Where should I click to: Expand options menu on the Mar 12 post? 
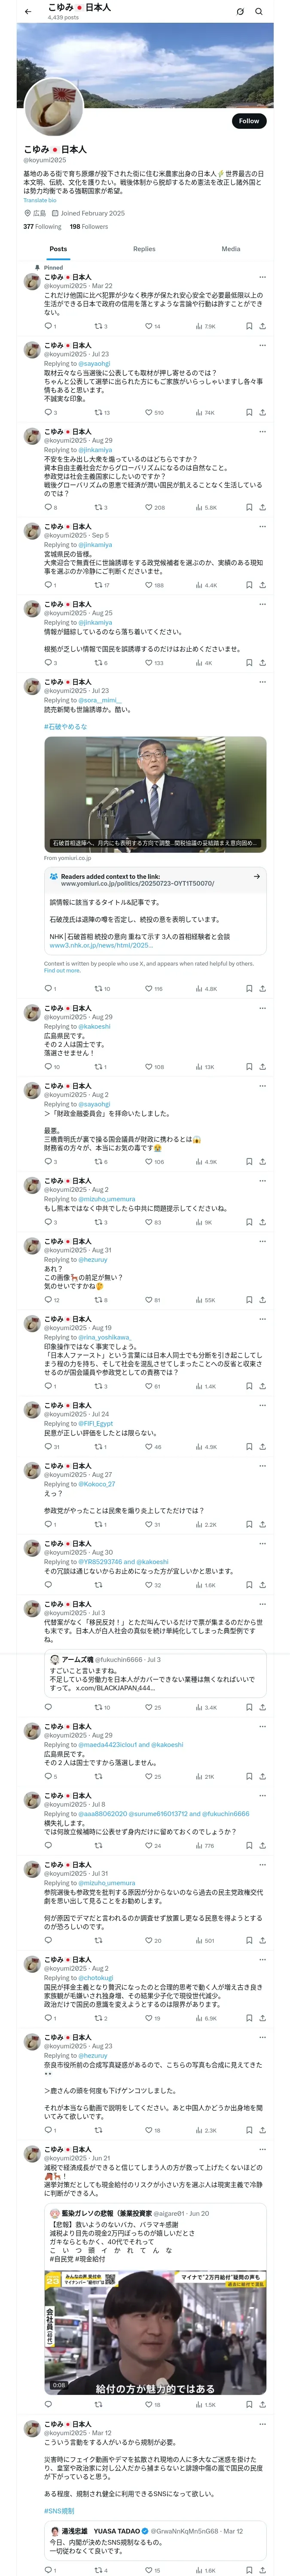tap(262, 2424)
